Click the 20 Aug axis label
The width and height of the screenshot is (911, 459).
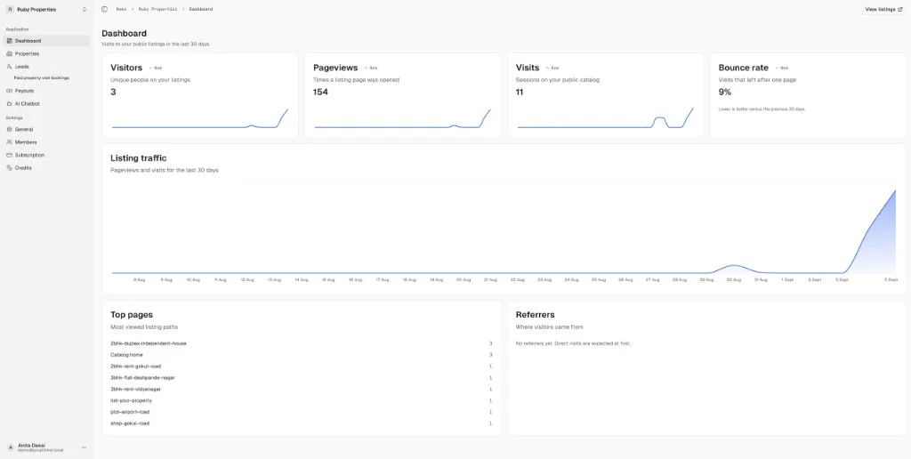tap(463, 279)
